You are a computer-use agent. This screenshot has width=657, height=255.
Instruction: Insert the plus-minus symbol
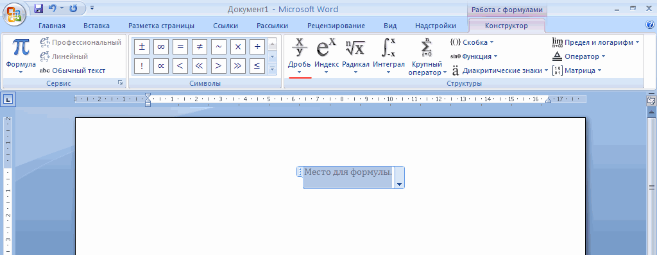[142, 47]
